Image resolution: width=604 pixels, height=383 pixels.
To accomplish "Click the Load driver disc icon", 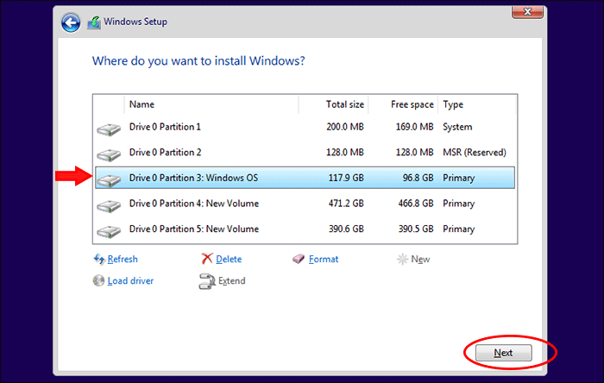I will click(x=98, y=280).
